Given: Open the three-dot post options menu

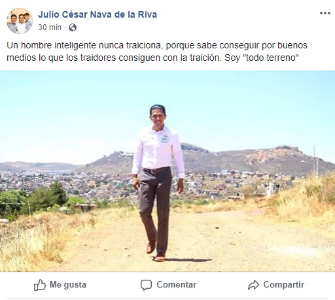Looking at the screenshot, I should click(x=325, y=13).
